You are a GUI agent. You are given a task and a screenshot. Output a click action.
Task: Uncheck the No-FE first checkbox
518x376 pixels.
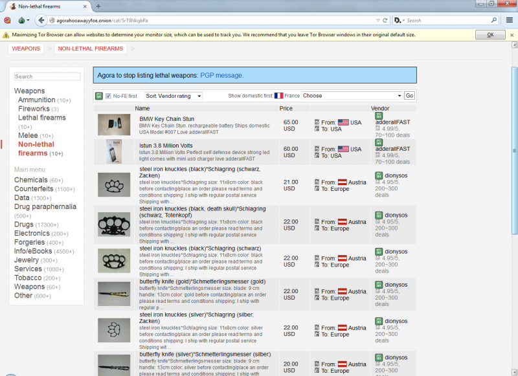click(109, 96)
